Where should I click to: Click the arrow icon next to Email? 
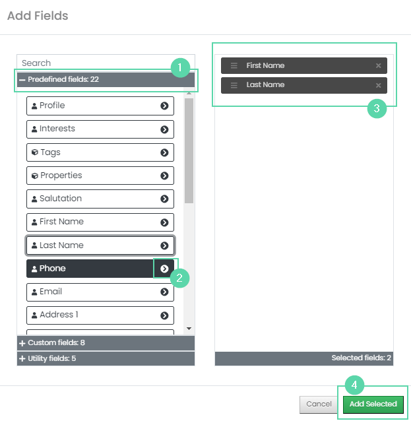pos(164,292)
